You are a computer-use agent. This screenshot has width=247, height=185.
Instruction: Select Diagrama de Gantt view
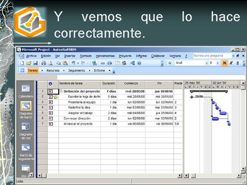coord(26,110)
